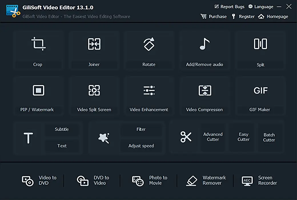Click the DVD to Video text
Screen dimensions: 297x200
(x=101, y=180)
